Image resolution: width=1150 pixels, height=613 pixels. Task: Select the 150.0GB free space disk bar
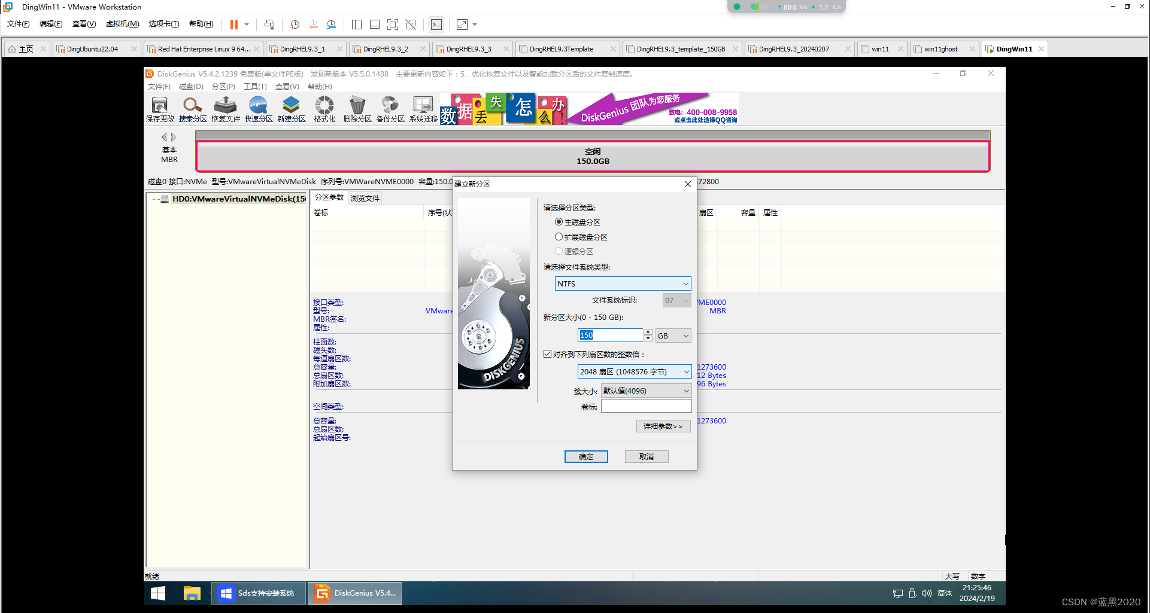click(593, 156)
